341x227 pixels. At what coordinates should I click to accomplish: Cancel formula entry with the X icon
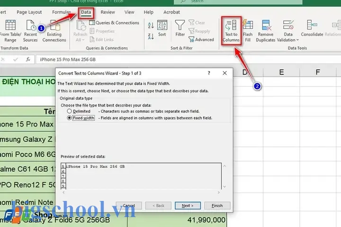(3, 59)
